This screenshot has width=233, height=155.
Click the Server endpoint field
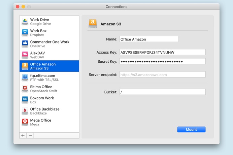point(163,74)
